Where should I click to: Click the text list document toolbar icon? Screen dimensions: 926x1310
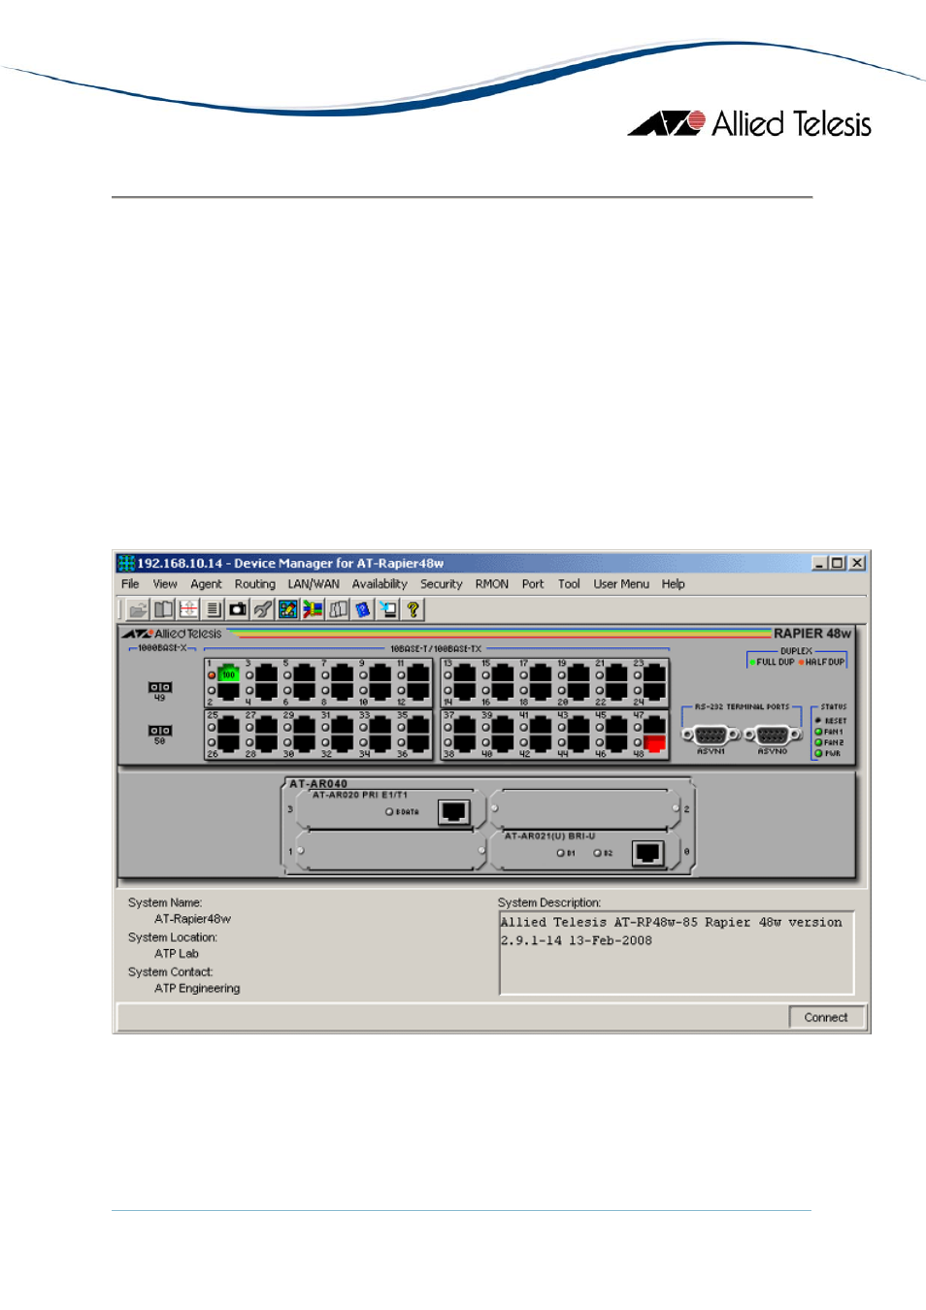213,609
